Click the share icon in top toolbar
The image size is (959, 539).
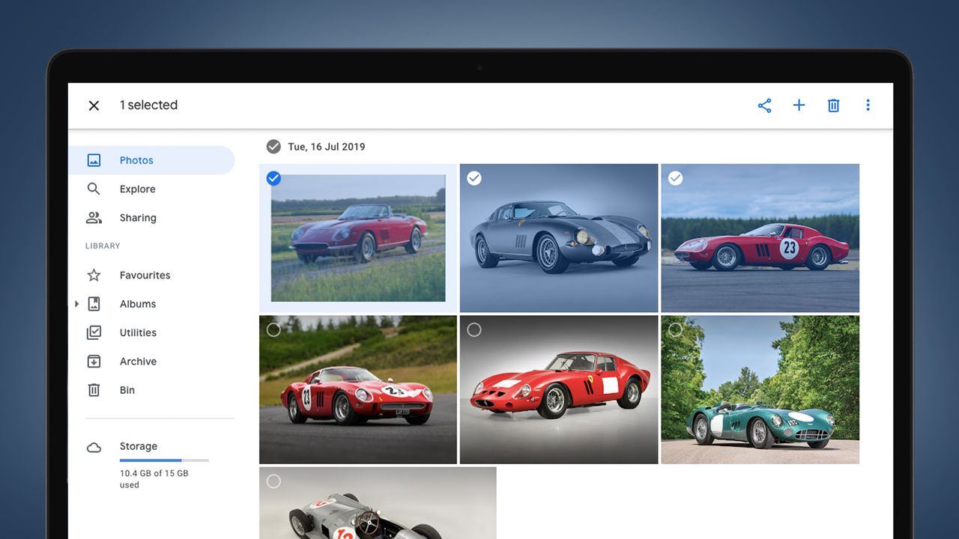(764, 106)
